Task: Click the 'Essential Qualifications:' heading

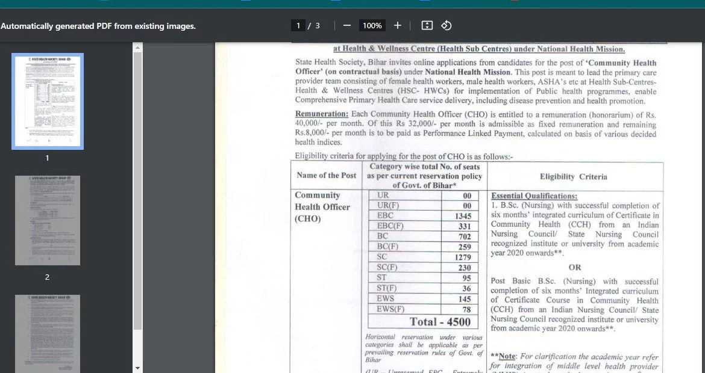Action: (534, 196)
